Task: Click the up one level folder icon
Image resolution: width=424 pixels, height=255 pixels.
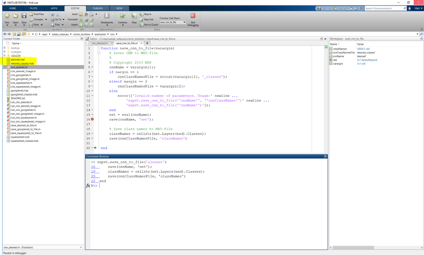Action: (x=14, y=34)
